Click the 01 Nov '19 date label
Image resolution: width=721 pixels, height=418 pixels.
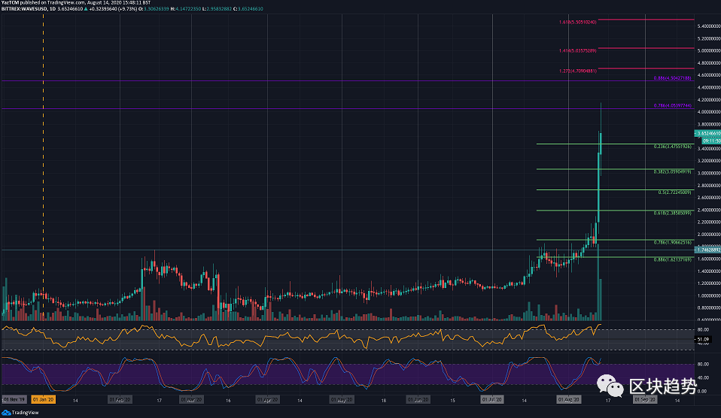(x=14, y=400)
